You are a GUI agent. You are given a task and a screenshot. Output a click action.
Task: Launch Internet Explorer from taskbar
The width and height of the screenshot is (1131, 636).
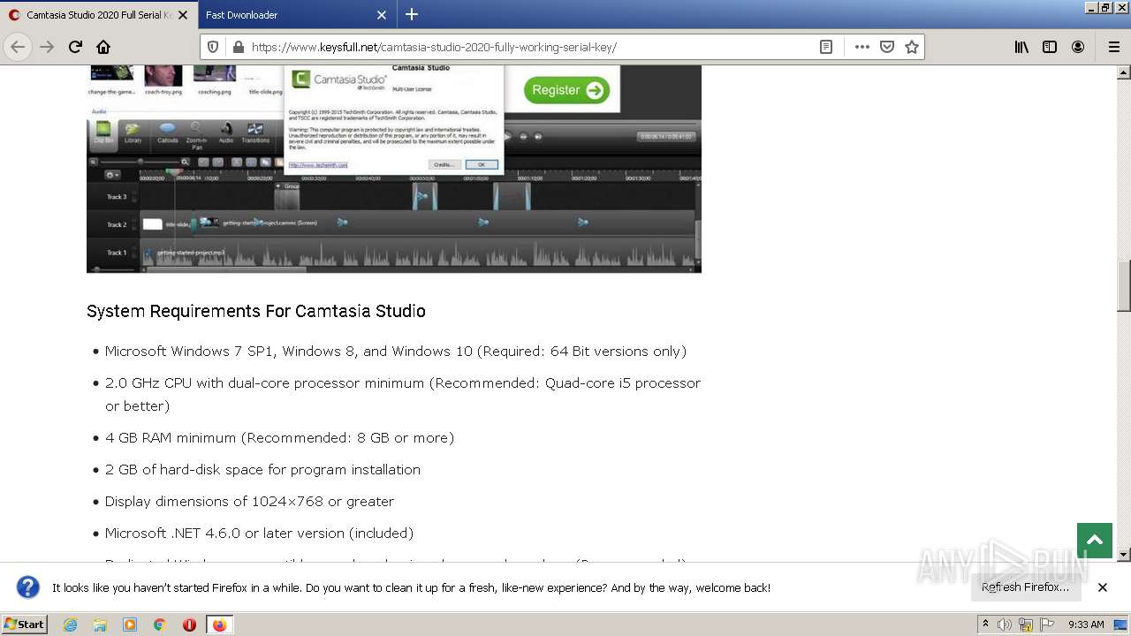70,625
